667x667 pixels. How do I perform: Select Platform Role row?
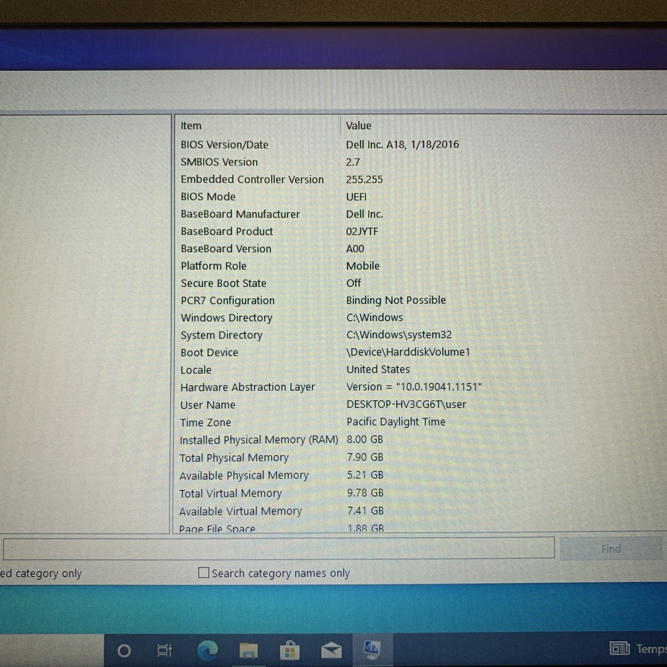(421, 266)
